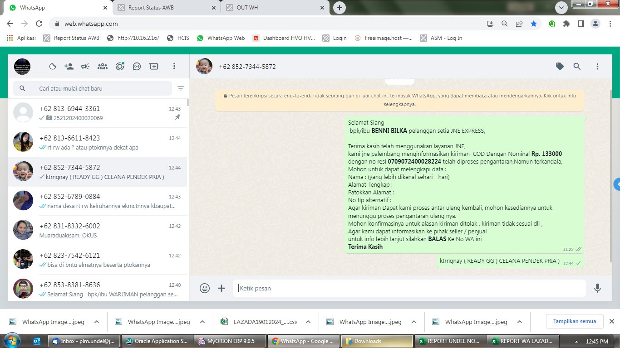
Task: Click the attach plus icon beside emoji
Action: coord(221,288)
